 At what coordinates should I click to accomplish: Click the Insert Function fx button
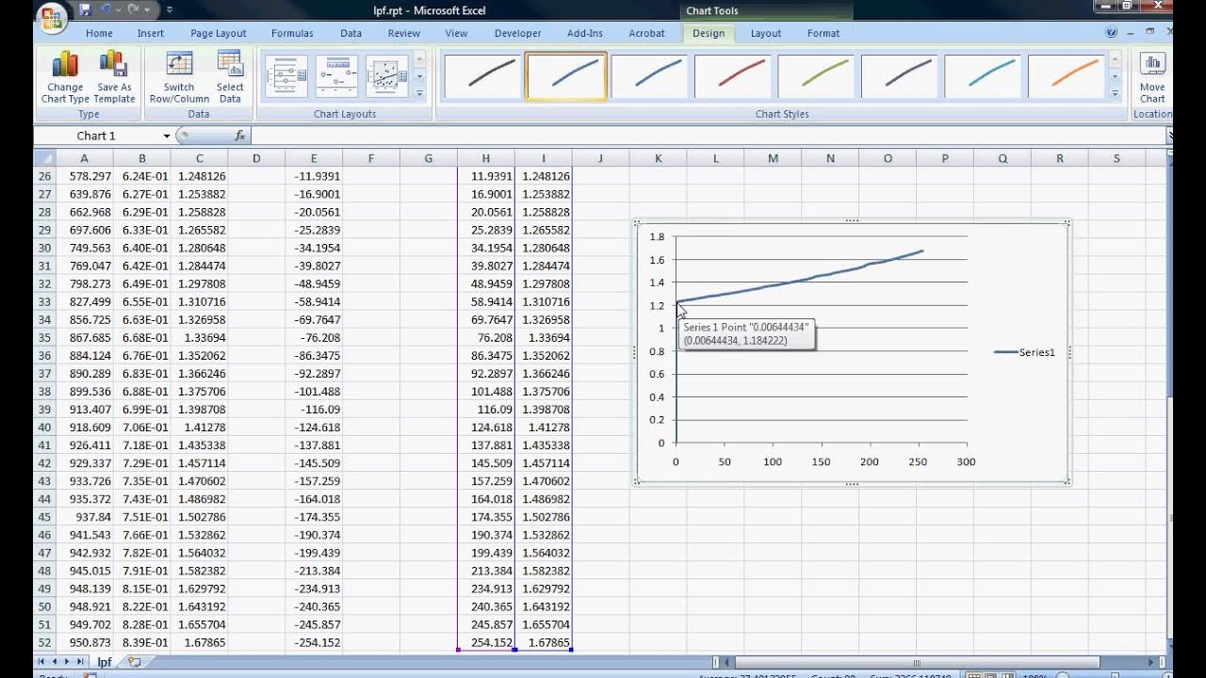coord(240,136)
